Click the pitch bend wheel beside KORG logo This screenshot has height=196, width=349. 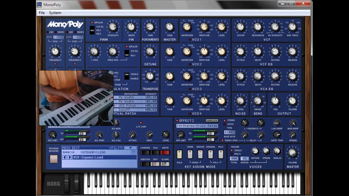66,184
